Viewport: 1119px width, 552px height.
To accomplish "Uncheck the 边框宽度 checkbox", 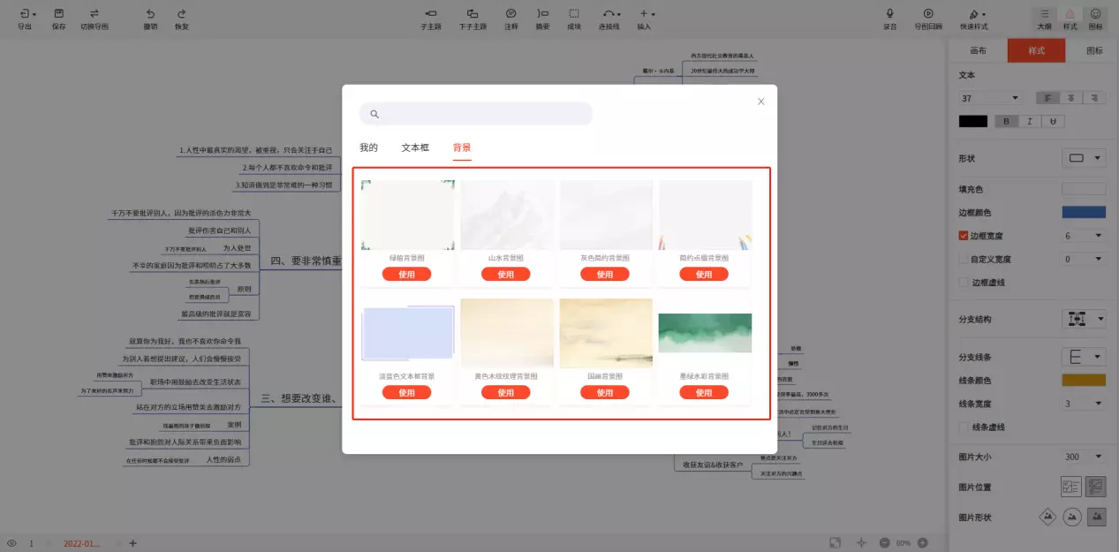I will (964, 236).
